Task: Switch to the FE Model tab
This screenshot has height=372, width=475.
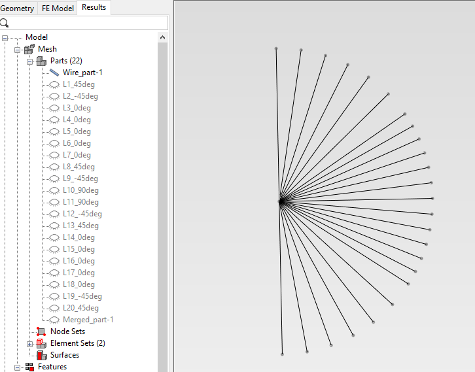Action: click(x=58, y=8)
